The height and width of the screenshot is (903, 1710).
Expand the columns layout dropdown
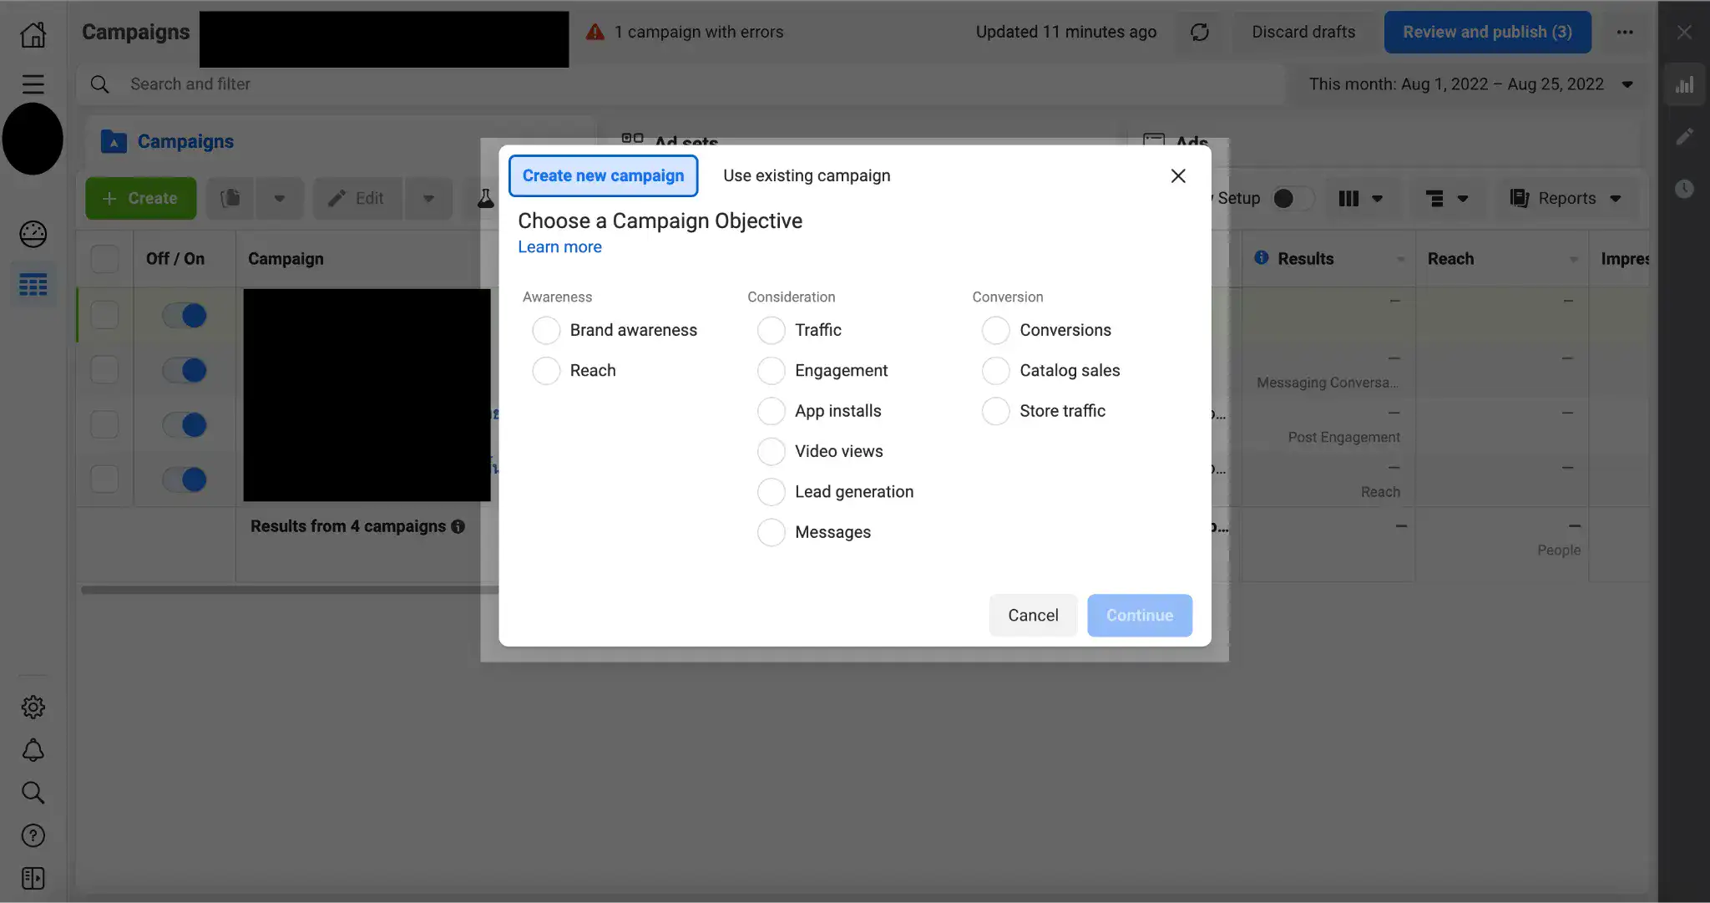(1360, 199)
